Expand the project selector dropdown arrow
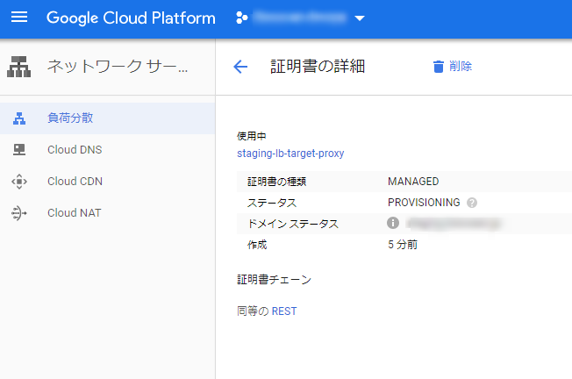Screen dimensions: 572x379 pos(360,18)
